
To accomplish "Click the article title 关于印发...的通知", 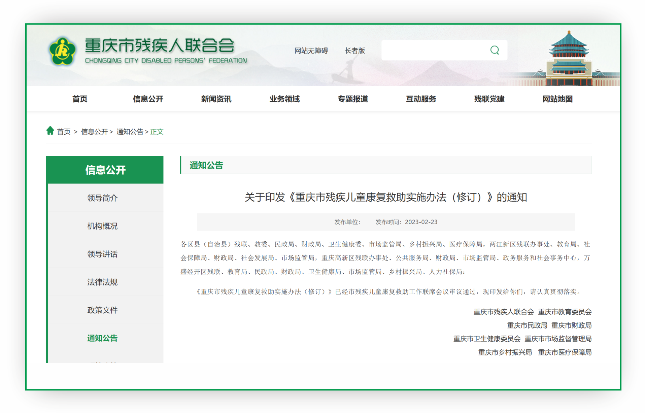I will (386, 197).
